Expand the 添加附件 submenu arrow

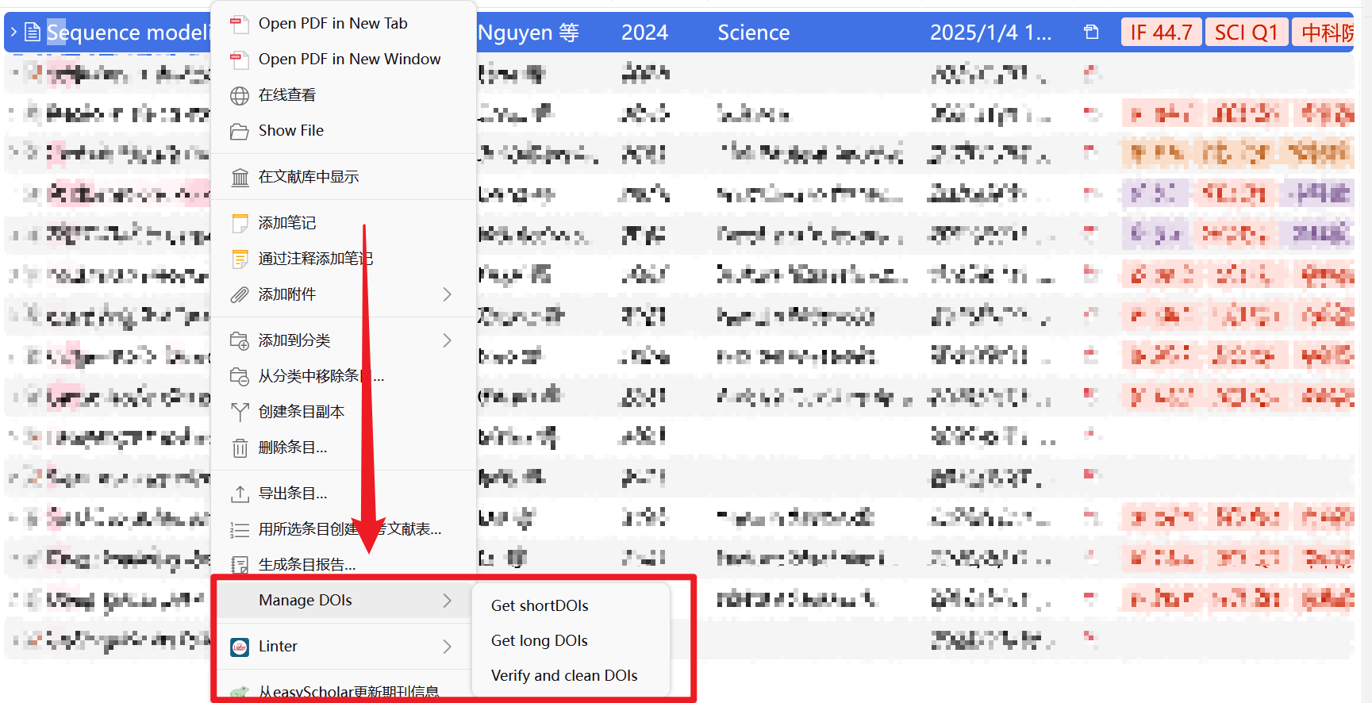447,294
